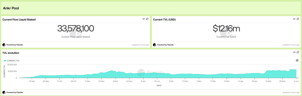The height and width of the screenshot is (96, 302).
Task: Click the CURRENT_TVL y-axis title
Action: click(4, 71)
